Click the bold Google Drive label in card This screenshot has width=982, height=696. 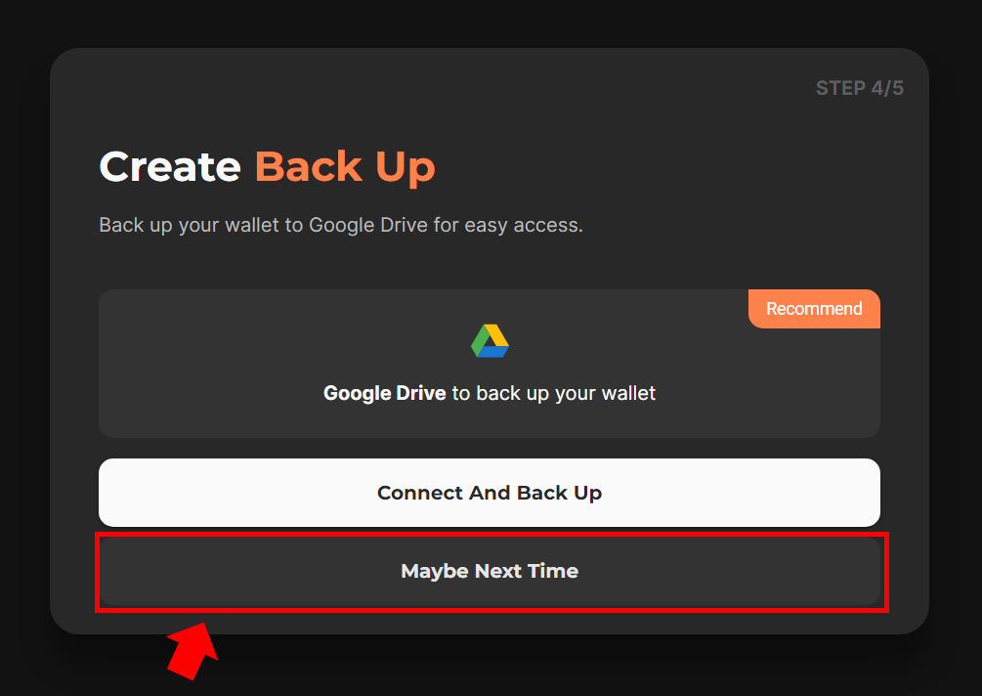pyautogui.click(x=384, y=393)
